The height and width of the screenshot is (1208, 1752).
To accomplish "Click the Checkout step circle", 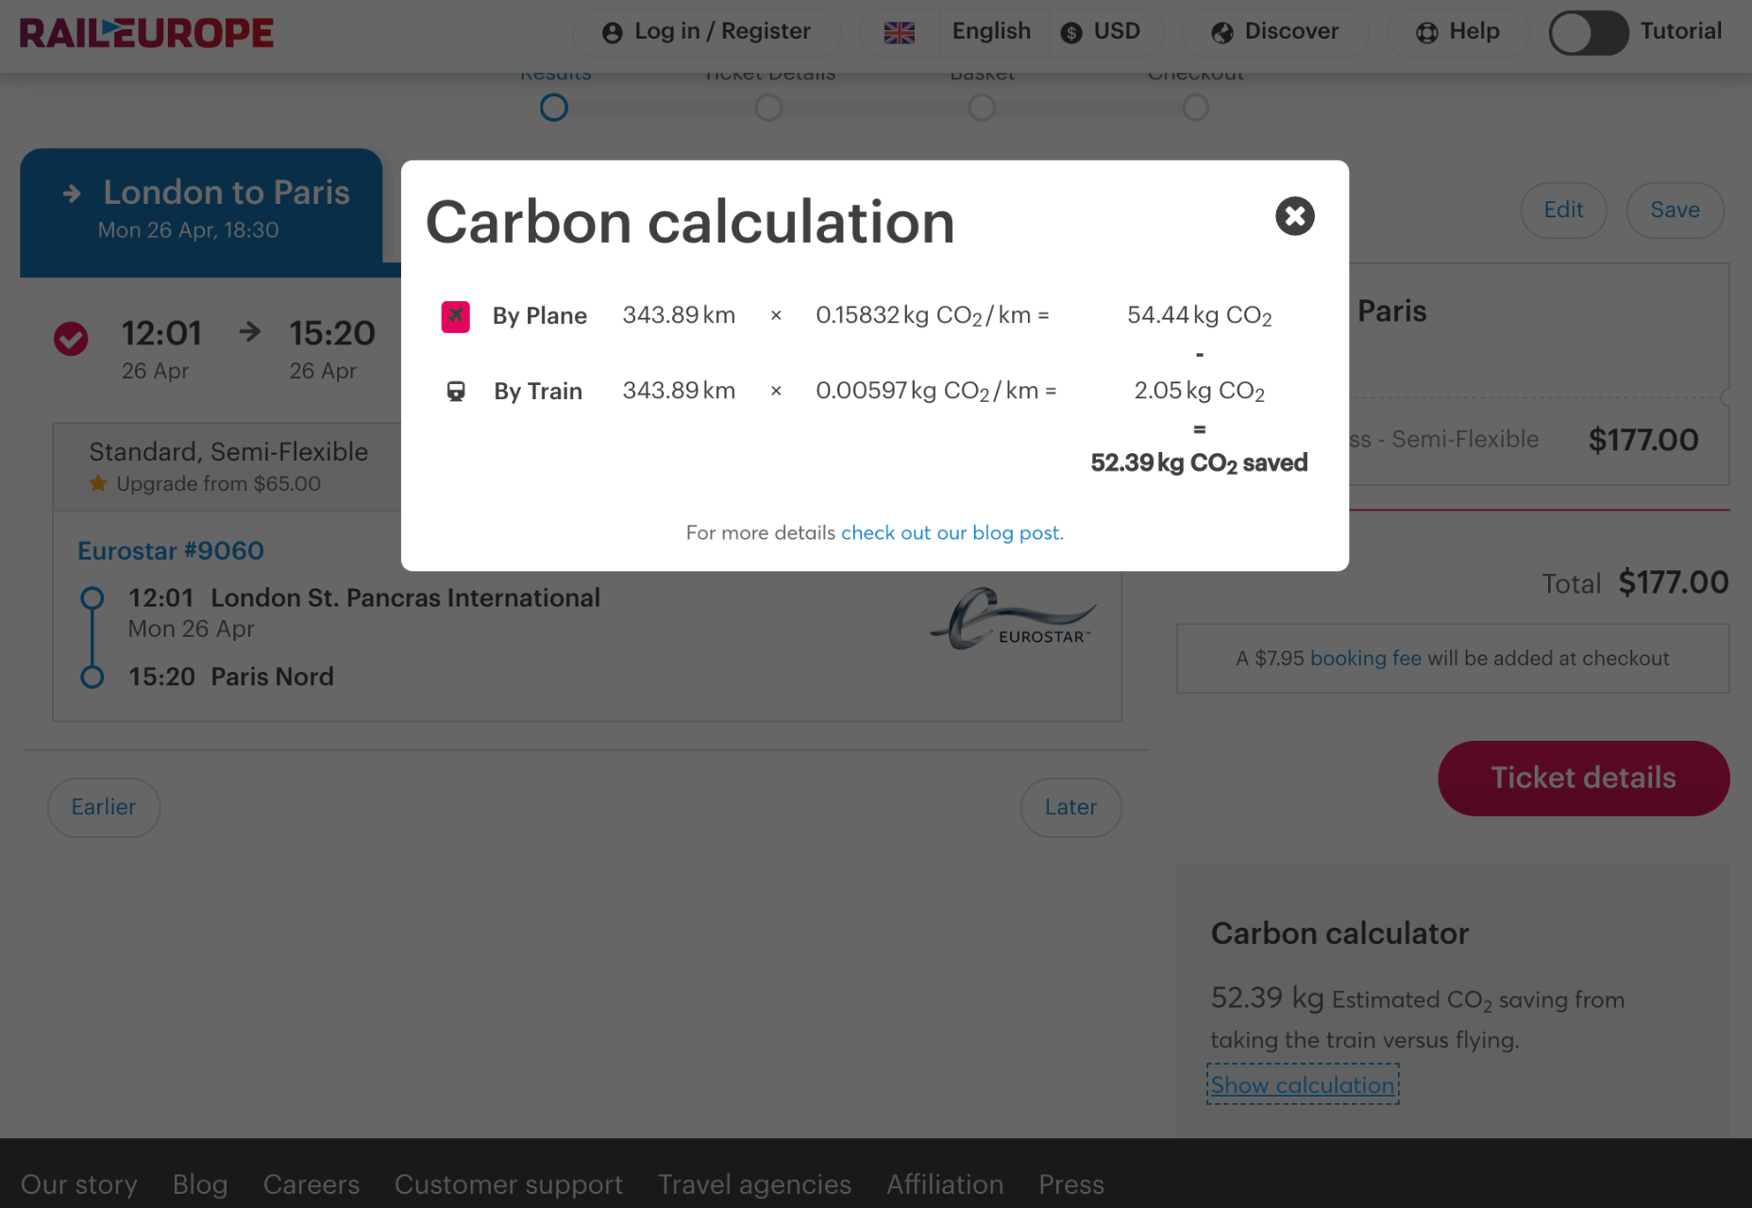I will (x=1196, y=108).
